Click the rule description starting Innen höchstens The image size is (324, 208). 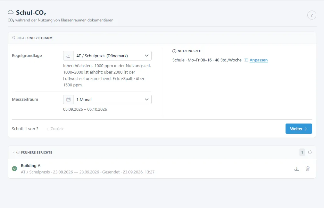click(x=107, y=75)
